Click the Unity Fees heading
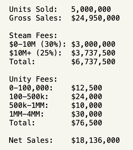 point(33,79)
